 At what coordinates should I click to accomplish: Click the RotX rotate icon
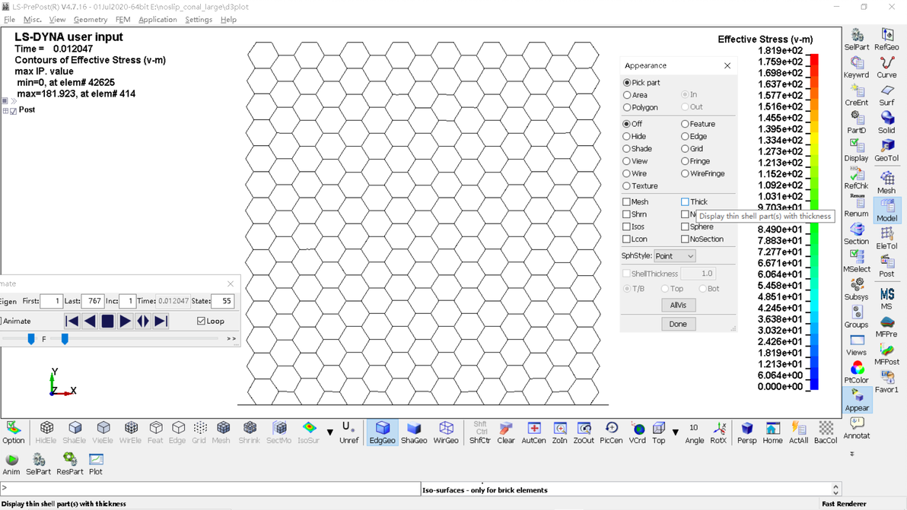click(718, 432)
